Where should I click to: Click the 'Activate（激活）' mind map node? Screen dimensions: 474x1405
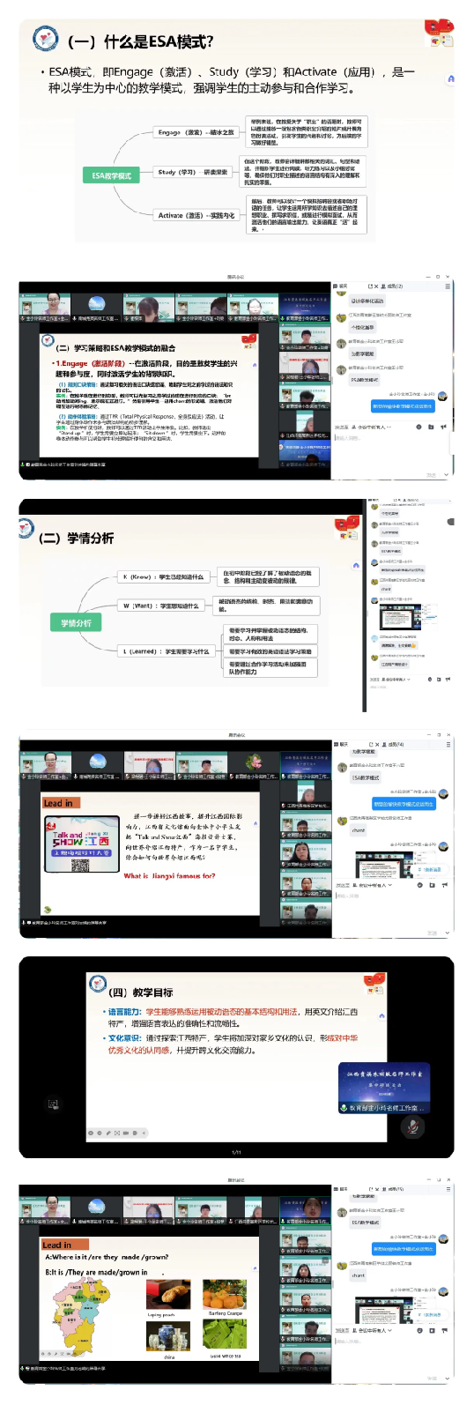[x=196, y=215]
